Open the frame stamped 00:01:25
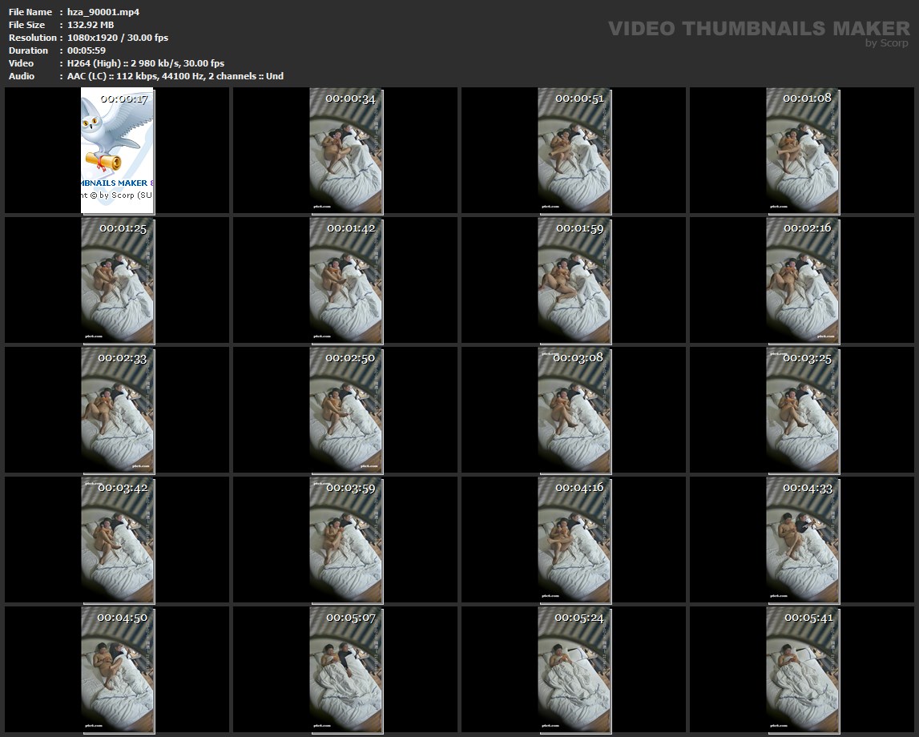The width and height of the screenshot is (919, 737). click(118, 280)
